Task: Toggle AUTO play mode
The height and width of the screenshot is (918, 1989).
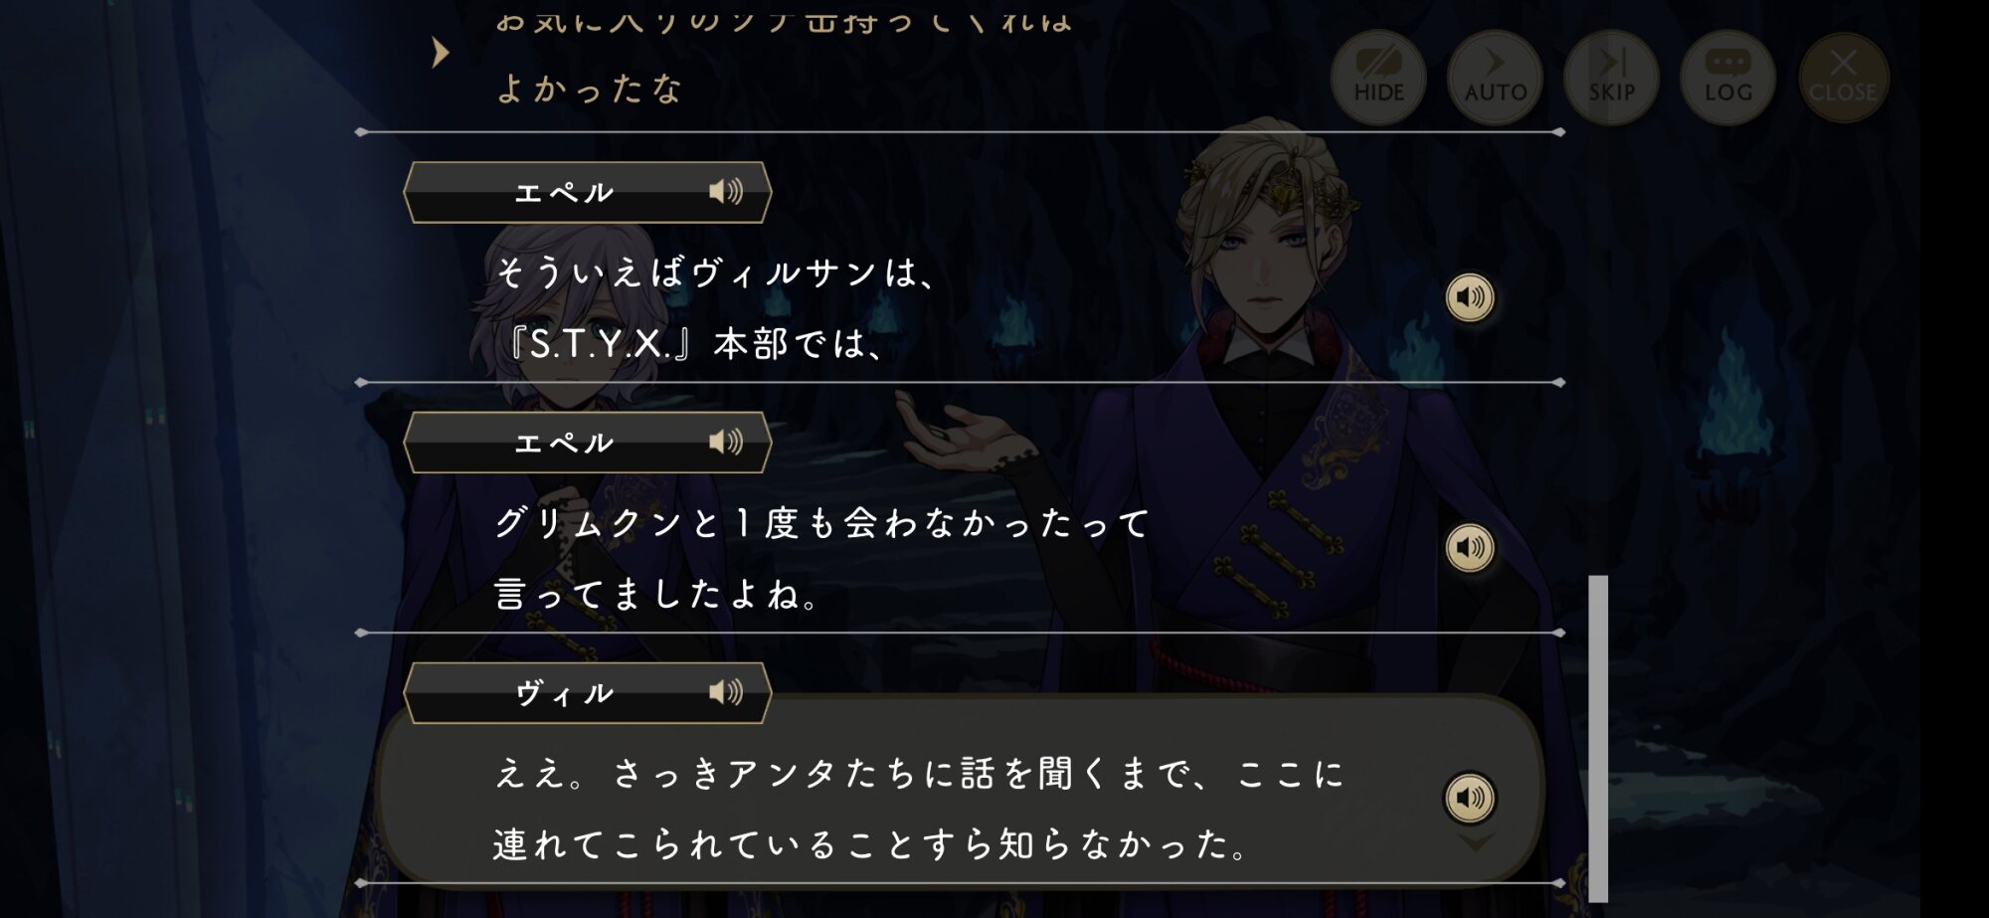Action: tap(1495, 78)
